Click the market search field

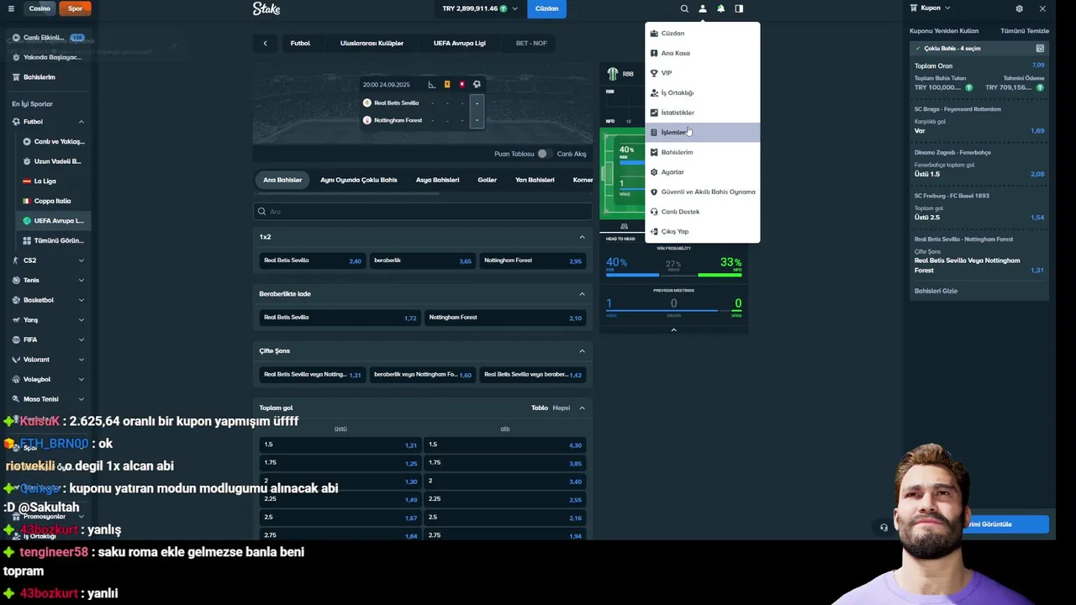coord(423,212)
